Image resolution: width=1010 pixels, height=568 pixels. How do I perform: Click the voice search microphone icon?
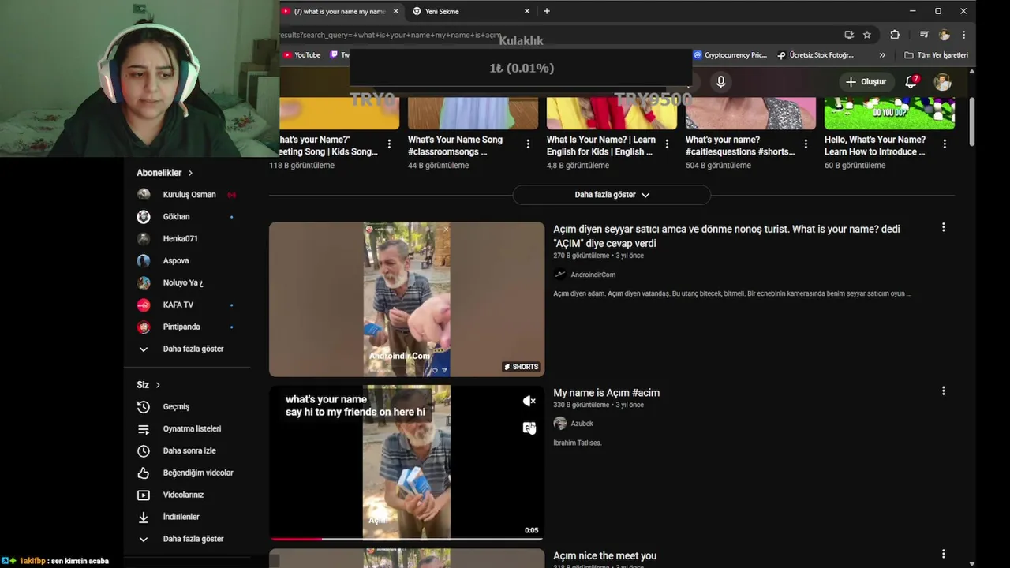point(720,81)
